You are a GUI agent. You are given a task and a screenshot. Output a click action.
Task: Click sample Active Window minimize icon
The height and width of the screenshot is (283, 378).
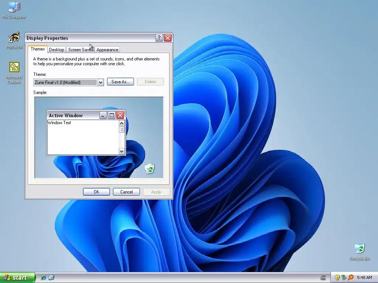tap(103, 115)
